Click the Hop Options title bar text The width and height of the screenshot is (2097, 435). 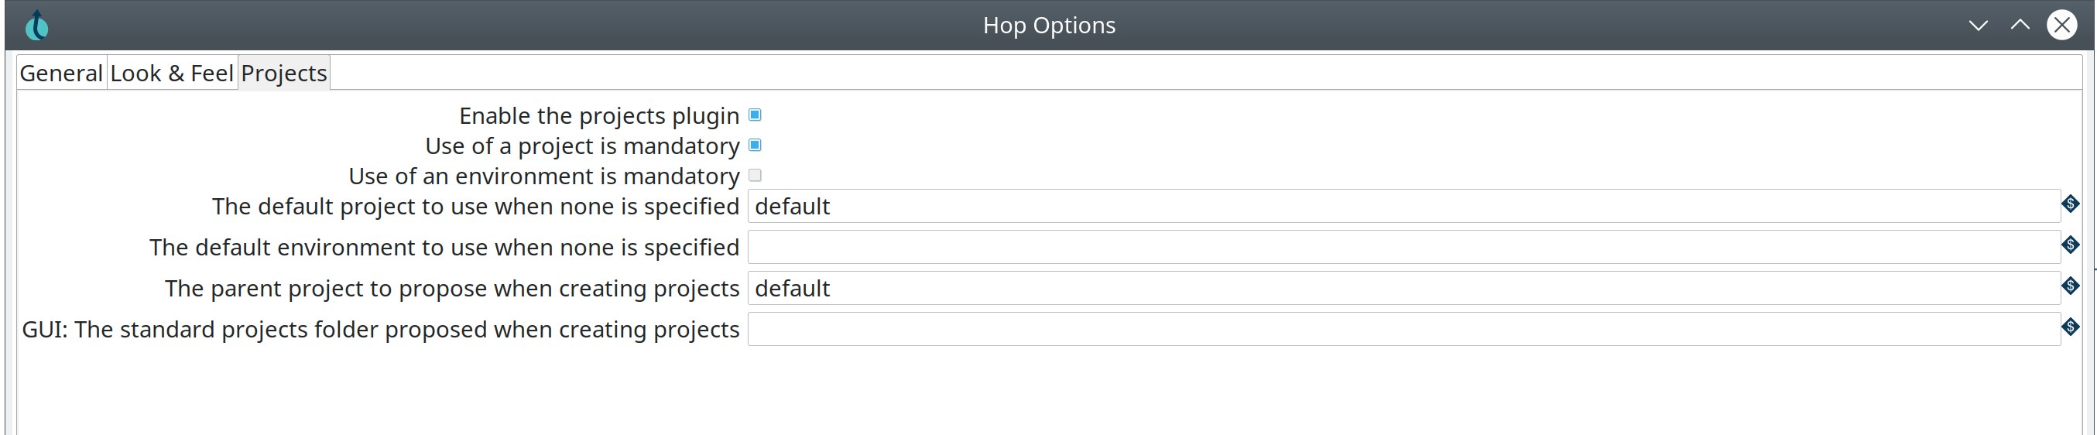(1048, 26)
